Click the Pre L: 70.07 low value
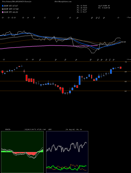The width and height of the screenshot is (131, 173). (x=82, y=10)
